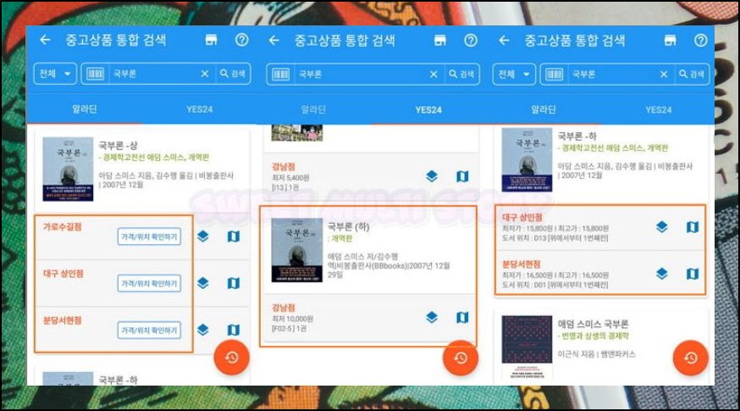Tap the 검색 search button on the middle screen
Image resolution: width=740 pixels, height=411 pixels.
pos(461,75)
